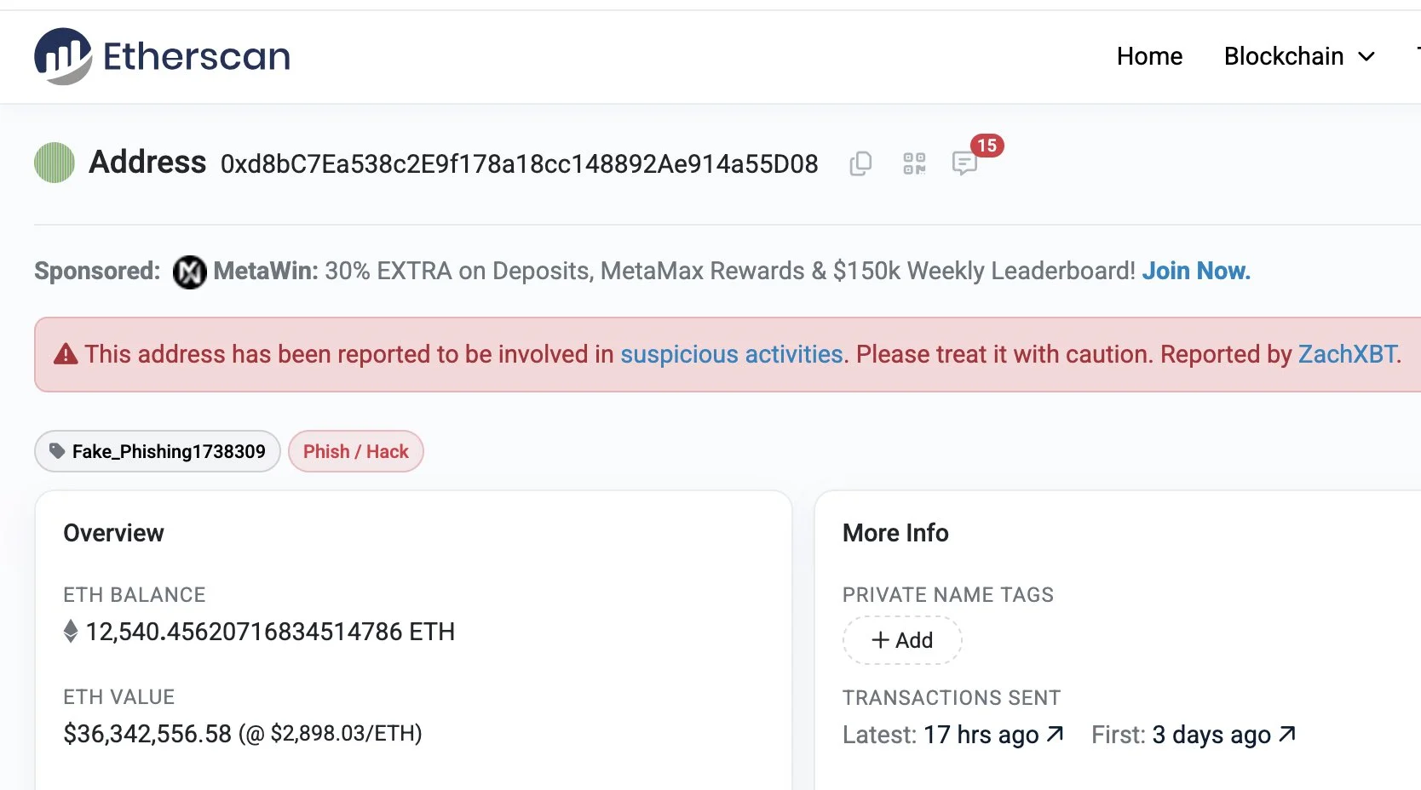The width and height of the screenshot is (1421, 790).
Task: Click the Etherscan wordmark text
Action: click(x=197, y=56)
